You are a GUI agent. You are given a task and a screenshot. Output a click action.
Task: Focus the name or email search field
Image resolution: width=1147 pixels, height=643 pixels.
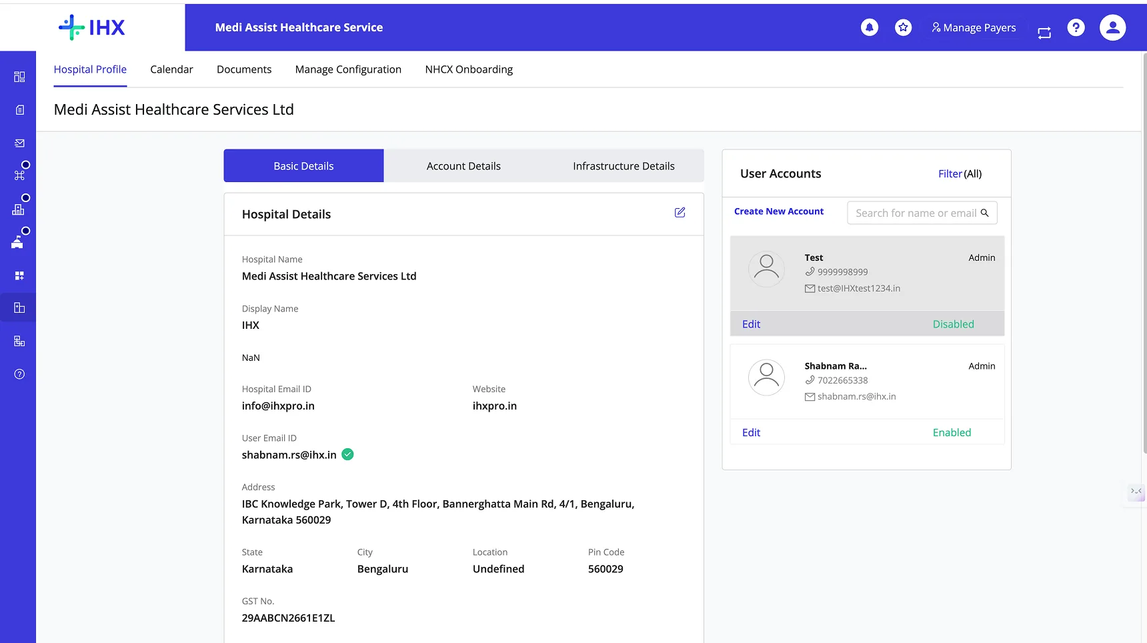pyautogui.click(x=922, y=213)
